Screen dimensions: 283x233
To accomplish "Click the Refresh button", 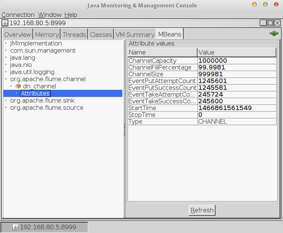I will coord(202,210).
